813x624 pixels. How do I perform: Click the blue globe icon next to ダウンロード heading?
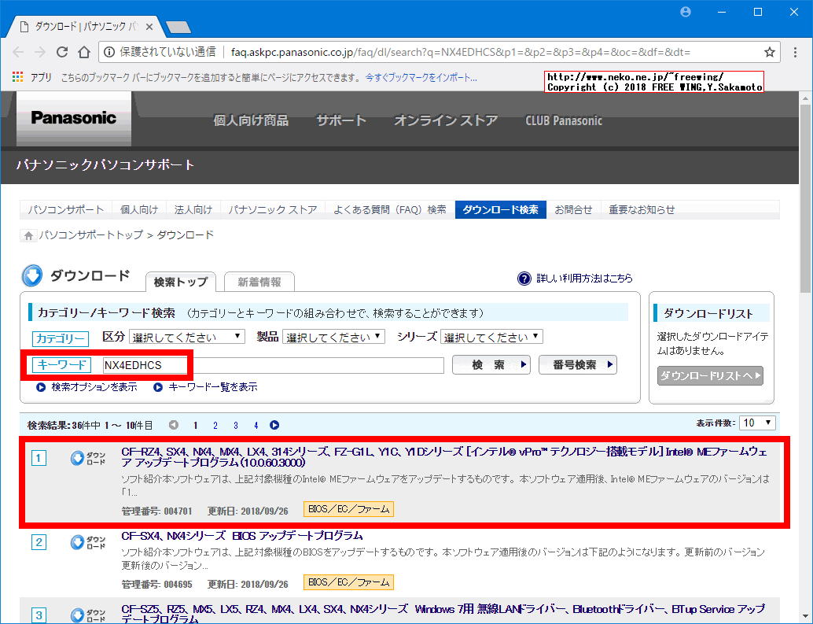[x=31, y=275]
